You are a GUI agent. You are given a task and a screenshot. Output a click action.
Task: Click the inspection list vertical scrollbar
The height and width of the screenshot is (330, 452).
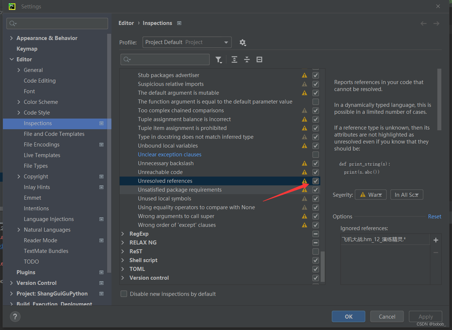click(323, 266)
